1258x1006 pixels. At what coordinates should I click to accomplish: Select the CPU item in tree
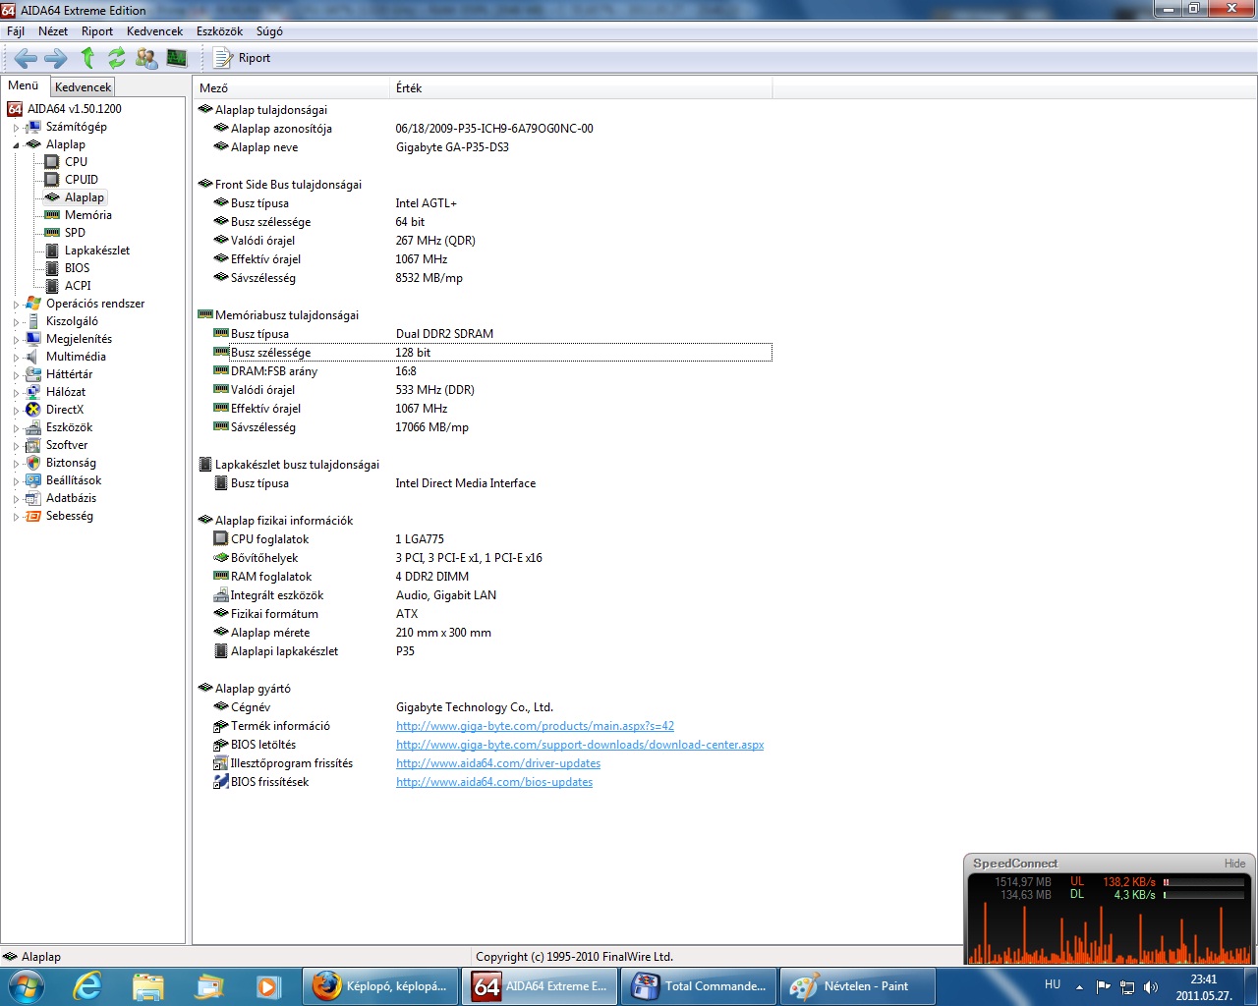(x=76, y=162)
